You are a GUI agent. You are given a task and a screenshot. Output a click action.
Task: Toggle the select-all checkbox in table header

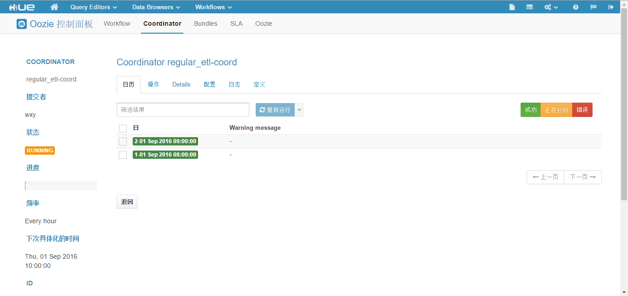pyautogui.click(x=123, y=128)
